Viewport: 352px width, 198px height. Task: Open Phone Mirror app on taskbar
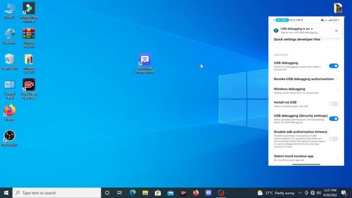(x=208, y=193)
